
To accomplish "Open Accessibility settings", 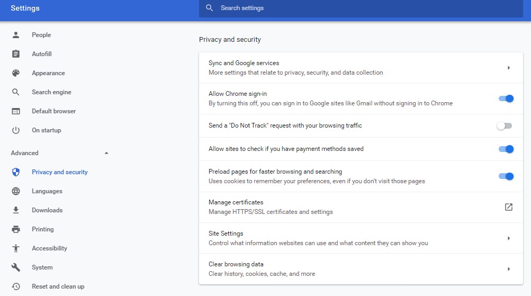I will [x=49, y=248].
